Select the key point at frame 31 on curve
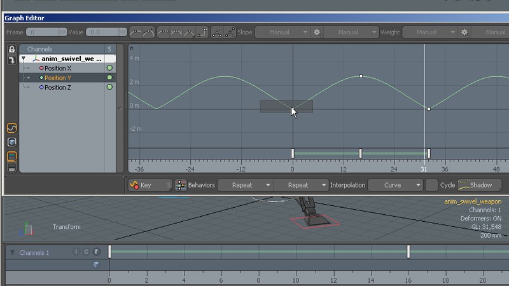The height and width of the screenshot is (286, 509). click(429, 109)
